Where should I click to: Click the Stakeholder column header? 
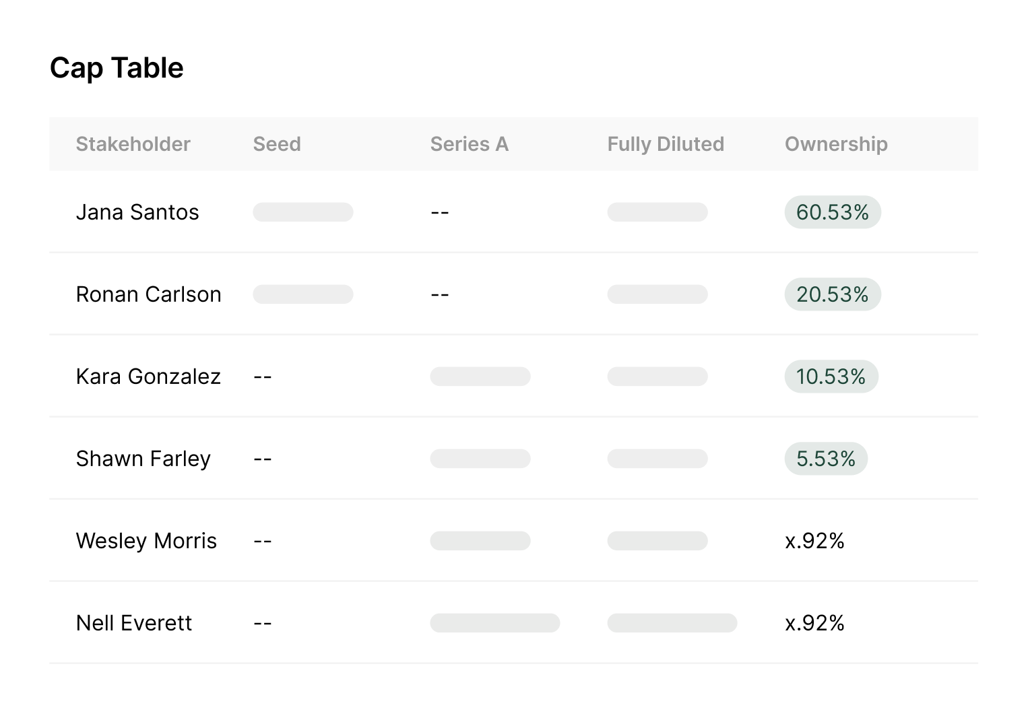tap(133, 144)
